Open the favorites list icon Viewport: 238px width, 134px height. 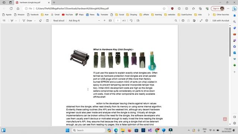[193, 9]
